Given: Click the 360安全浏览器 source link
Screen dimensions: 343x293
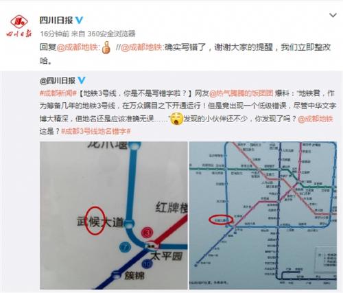Looking at the screenshot, I should point(111,34).
